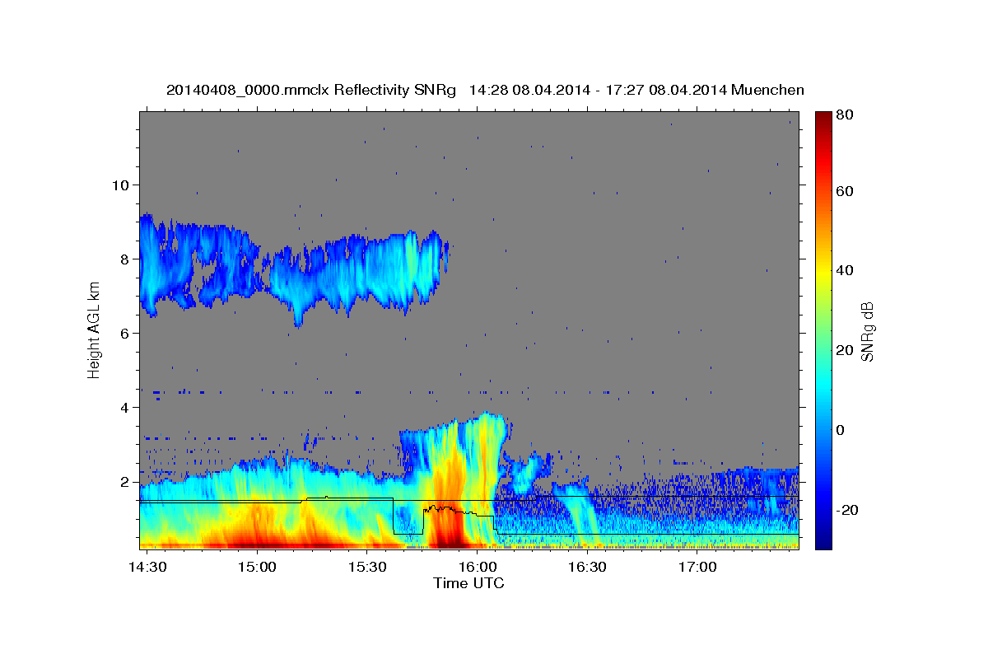Click the plot title text beginning '20140408_0000.mmclx'

[485, 90]
